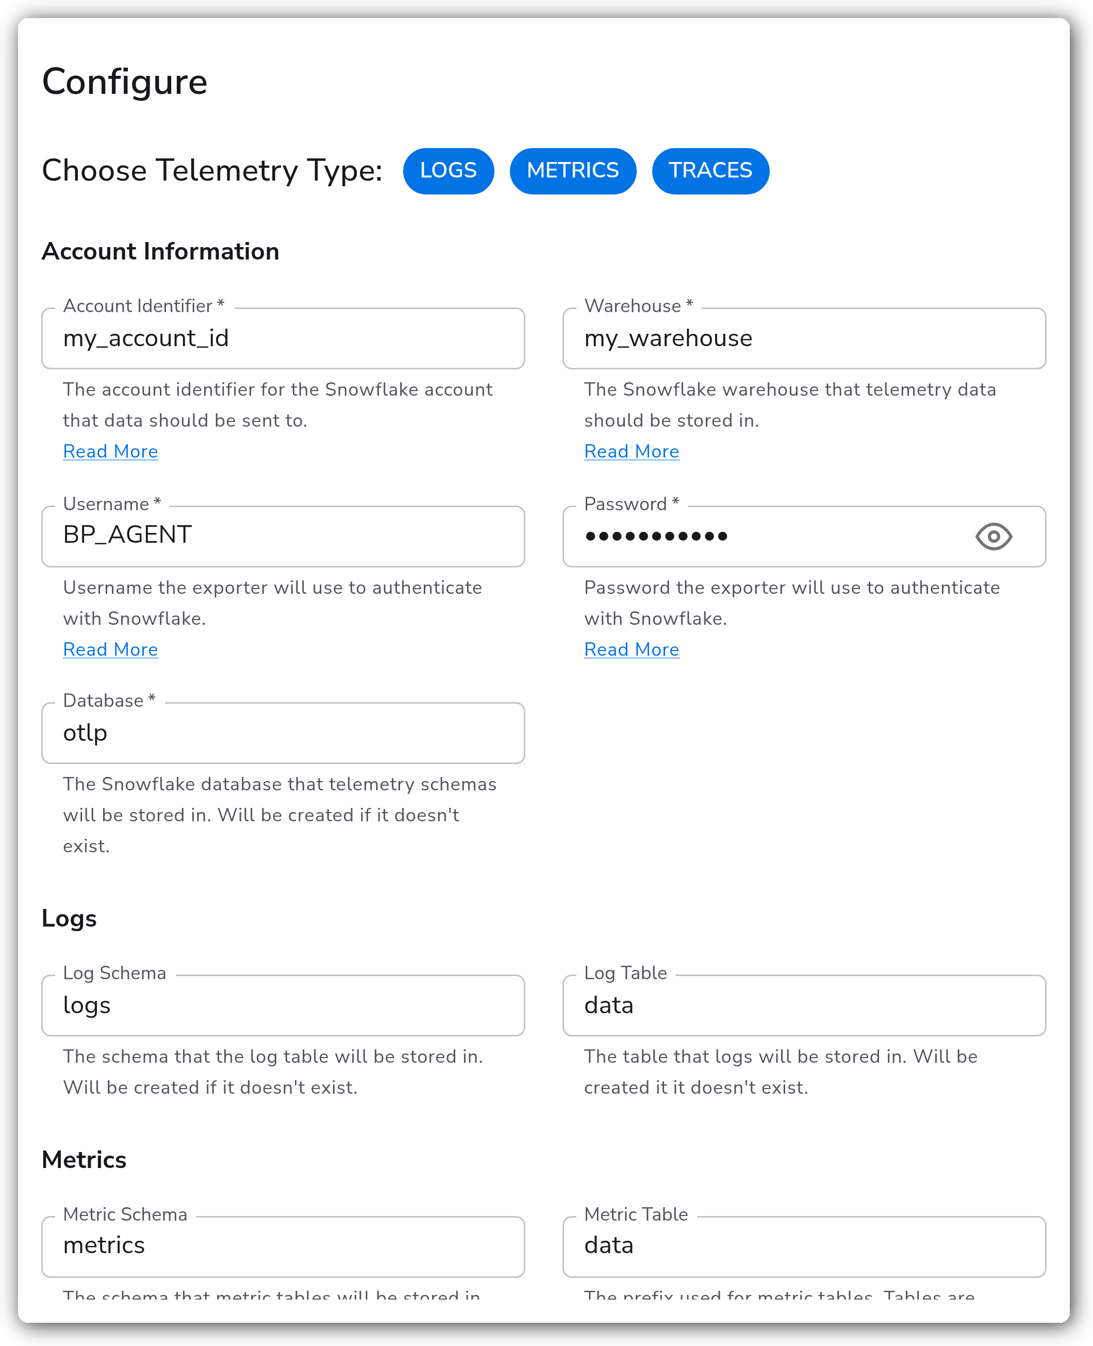Open Read More under Warehouse description
Screen dimensions: 1093x1346
click(x=632, y=451)
